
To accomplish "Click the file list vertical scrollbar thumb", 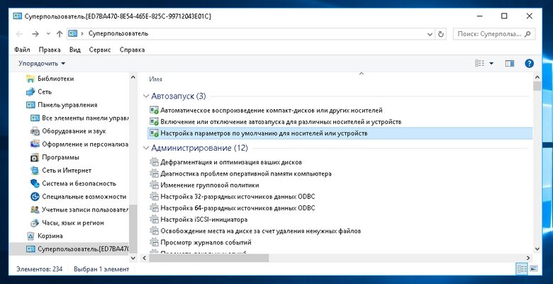I will (537, 86).
